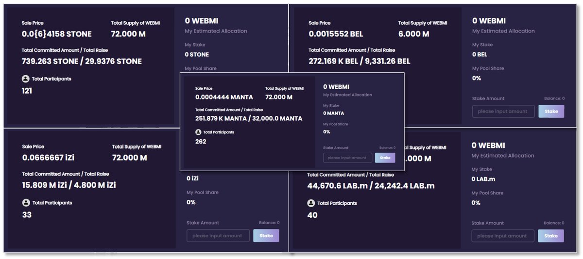Image resolution: width=583 pixels, height=259 pixels.
Task: Focus the stake amount input in iZi pool
Action: (x=218, y=236)
